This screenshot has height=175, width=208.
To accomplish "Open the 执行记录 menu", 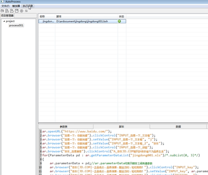I will click(x=28, y=6).
